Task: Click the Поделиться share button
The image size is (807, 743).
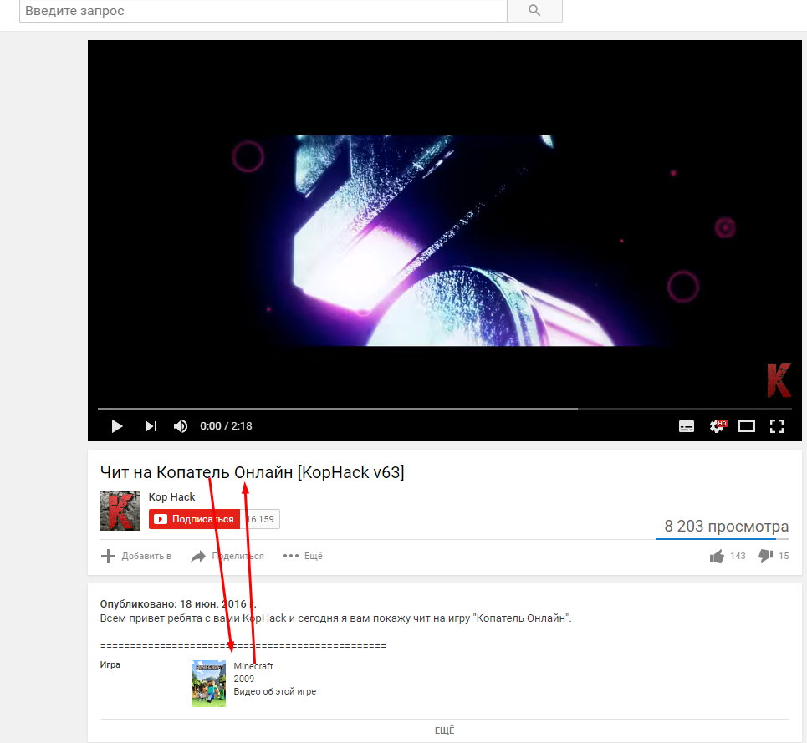Action: click(227, 556)
